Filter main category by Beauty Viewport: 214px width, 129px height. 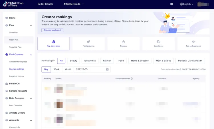(73, 61)
